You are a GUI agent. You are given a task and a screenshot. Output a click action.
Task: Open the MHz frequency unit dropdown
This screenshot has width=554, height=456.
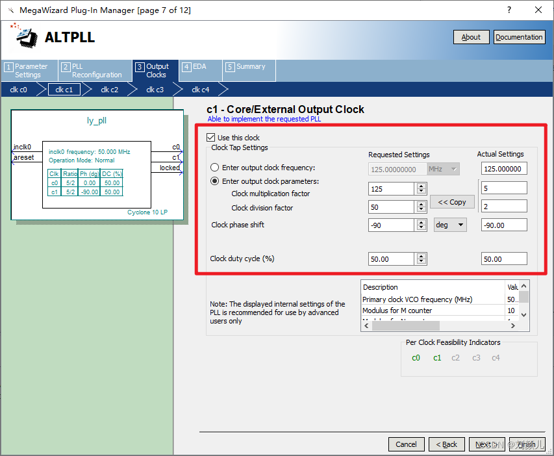444,170
